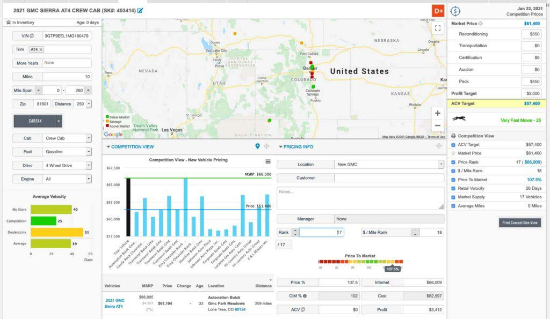Zoom out on the map

(x=437, y=125)
